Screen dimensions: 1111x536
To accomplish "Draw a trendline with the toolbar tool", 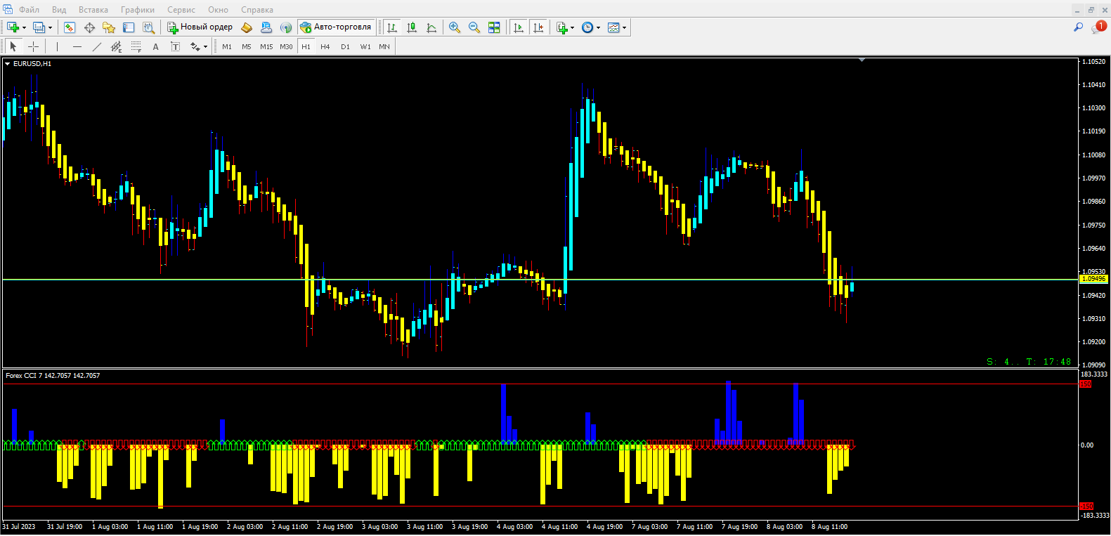I will pos(97,46).
